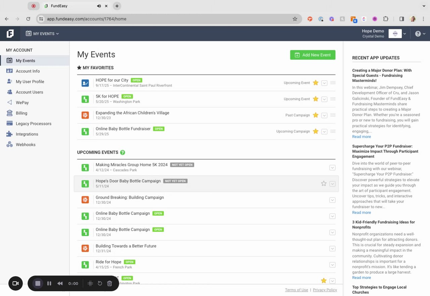Screen dimensions: 430x296
Task: Click the Upcoming Events help question icon
Action: [123, 153]
